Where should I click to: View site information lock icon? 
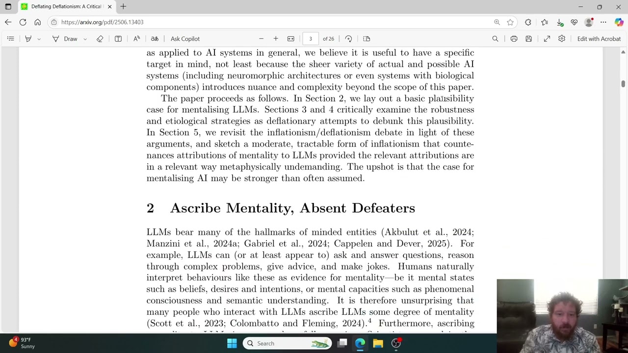pyautogui.click(x=54, y=22)
